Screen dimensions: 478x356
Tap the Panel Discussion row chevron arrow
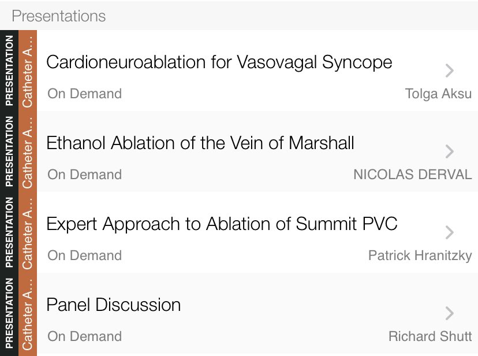coord(449,313)
